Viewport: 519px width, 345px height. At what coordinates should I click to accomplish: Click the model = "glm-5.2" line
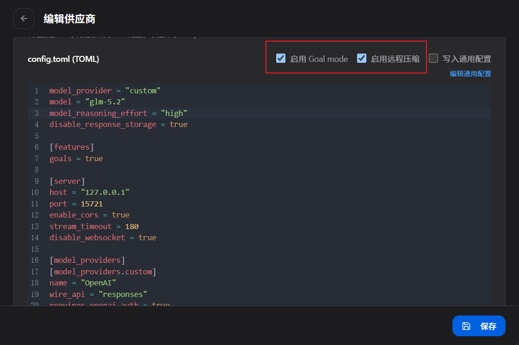pyautogui.click(x=87, y=102)
